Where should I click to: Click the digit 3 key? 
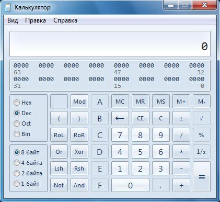(x=161, y=169)
